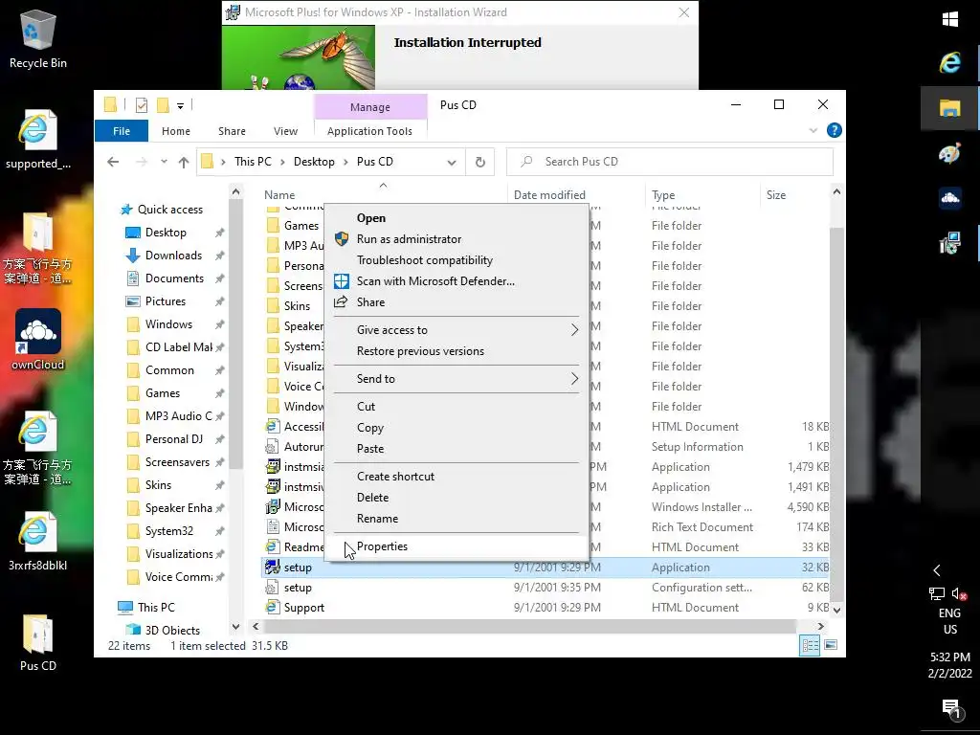
Task: Click the Search Pus CD field
Action: coord(670,162)
